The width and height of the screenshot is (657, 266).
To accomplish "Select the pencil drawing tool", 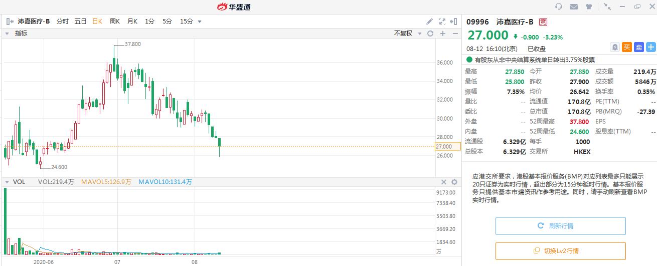I will click(429, 21).
